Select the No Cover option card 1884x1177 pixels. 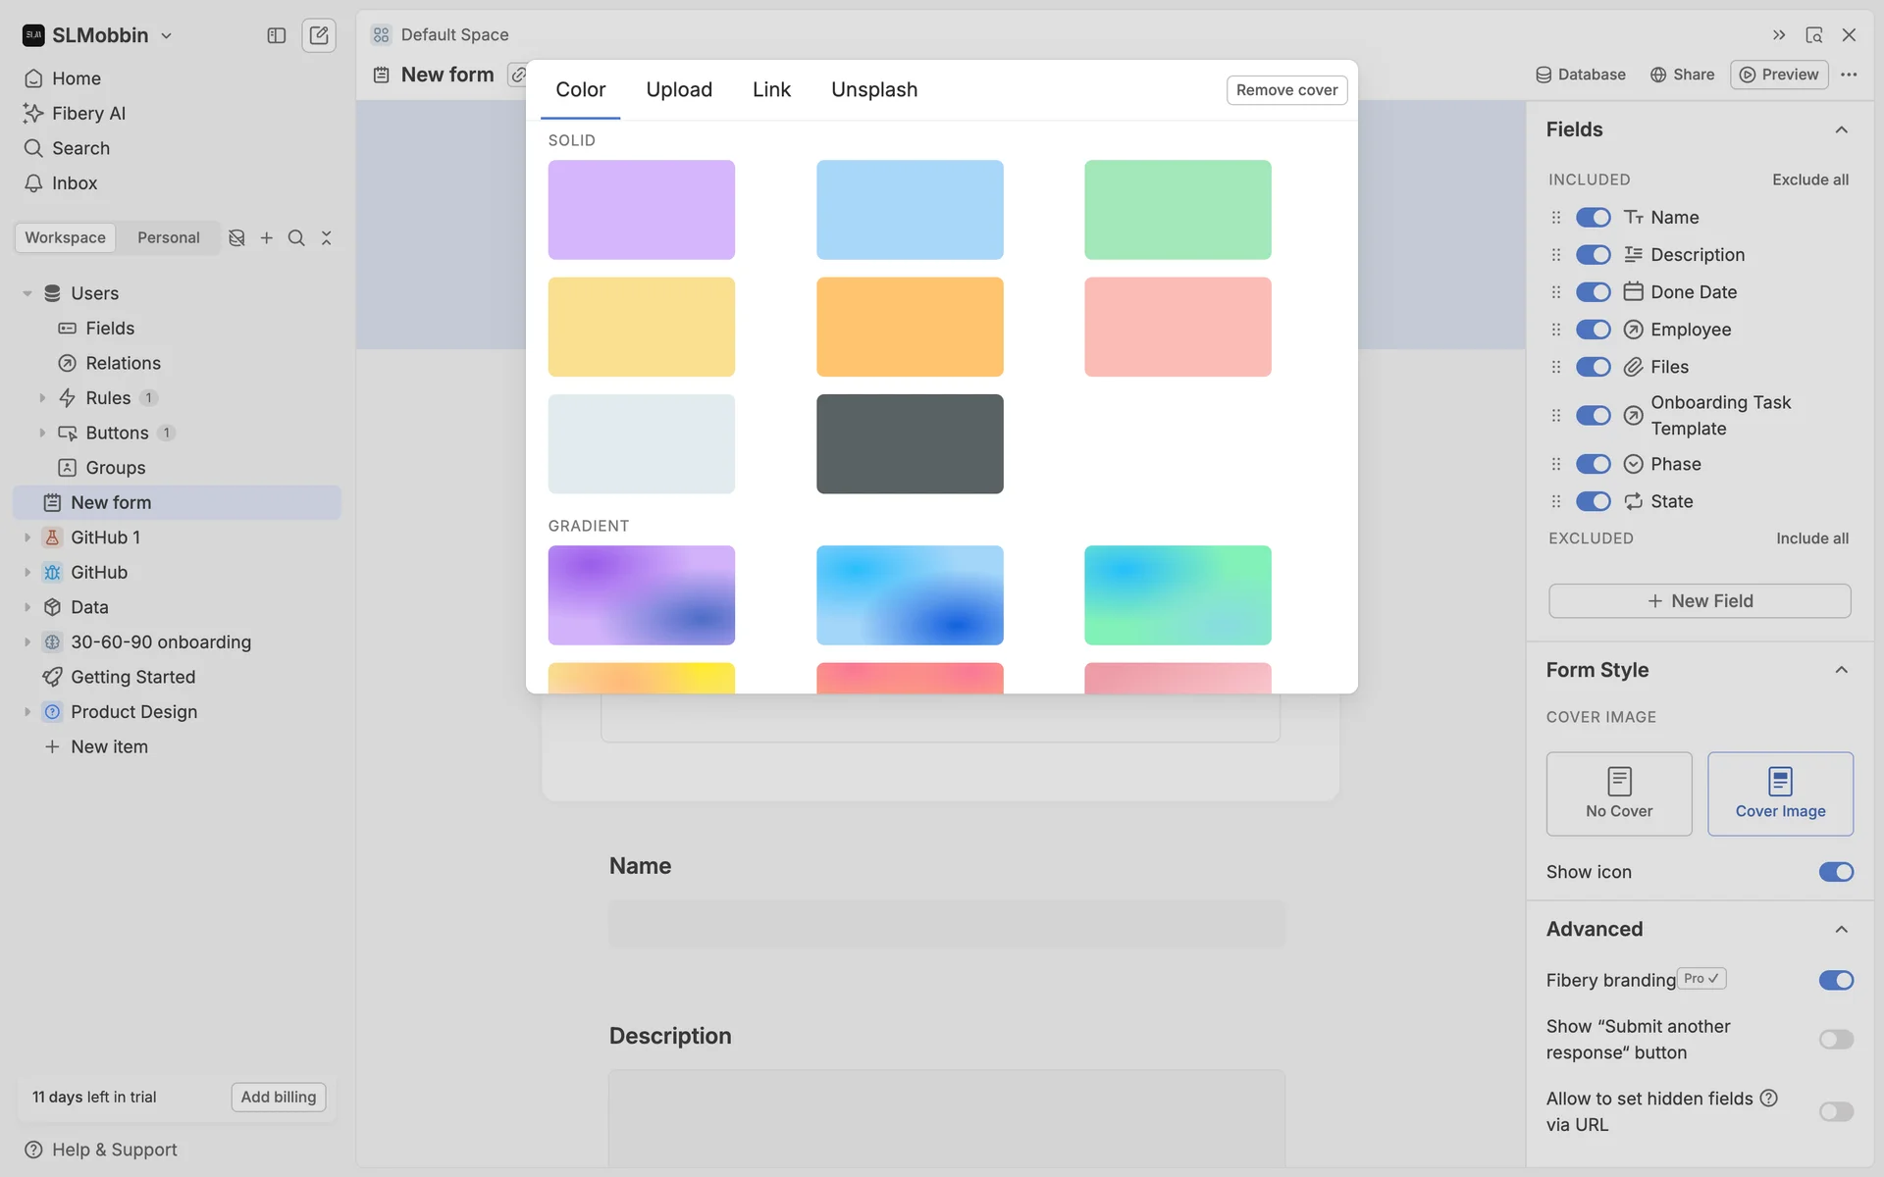(1618, 793)
